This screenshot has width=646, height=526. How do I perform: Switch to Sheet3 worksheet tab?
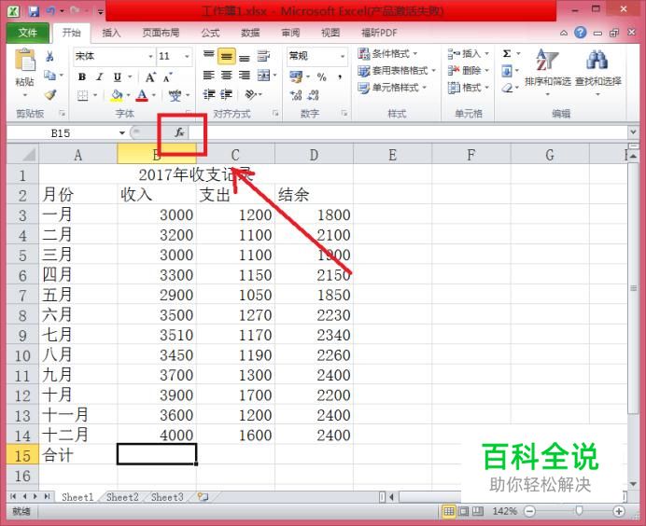pyautogui.click(x=167, y=497)
